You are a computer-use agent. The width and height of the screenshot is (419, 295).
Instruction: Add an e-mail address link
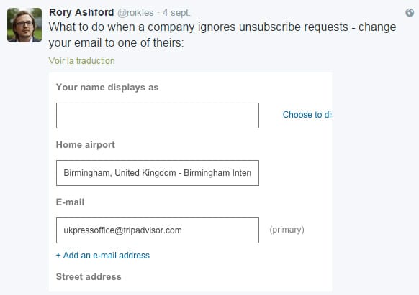(x=103, y=256)
